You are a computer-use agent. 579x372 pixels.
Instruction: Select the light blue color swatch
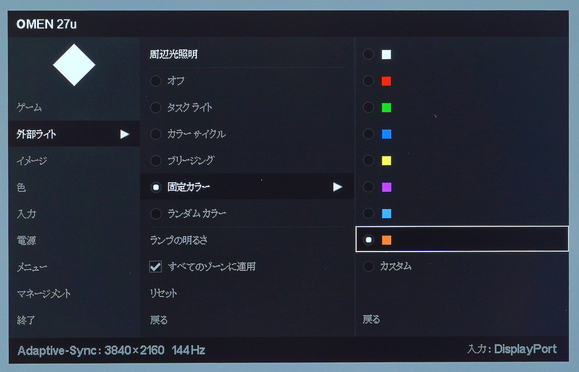(386, 213)
